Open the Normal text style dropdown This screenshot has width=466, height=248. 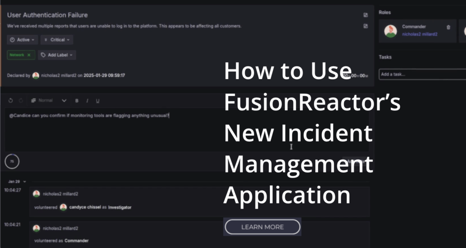[49, 100]
